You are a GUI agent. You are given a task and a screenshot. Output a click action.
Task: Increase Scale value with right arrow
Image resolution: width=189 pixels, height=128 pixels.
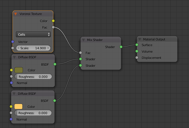point(48,48)
